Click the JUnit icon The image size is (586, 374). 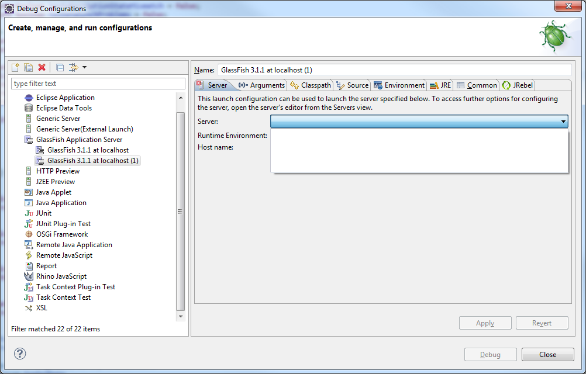pyautogui.click(x=29, y=213)
